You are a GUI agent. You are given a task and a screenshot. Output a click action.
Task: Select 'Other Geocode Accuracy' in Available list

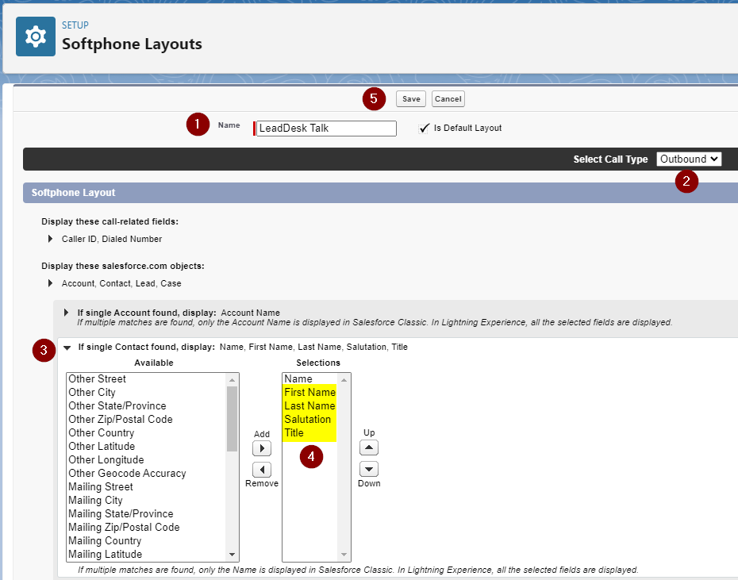(147, 474)
